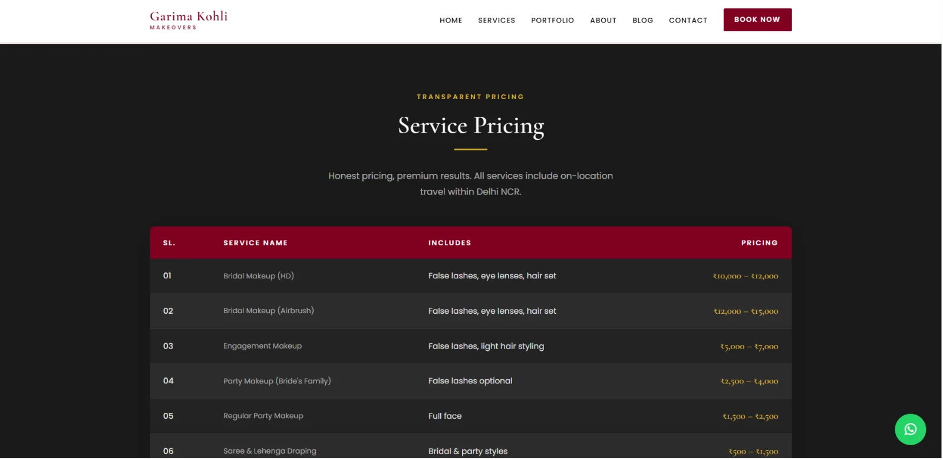Click row number 06

pos(168,451)
